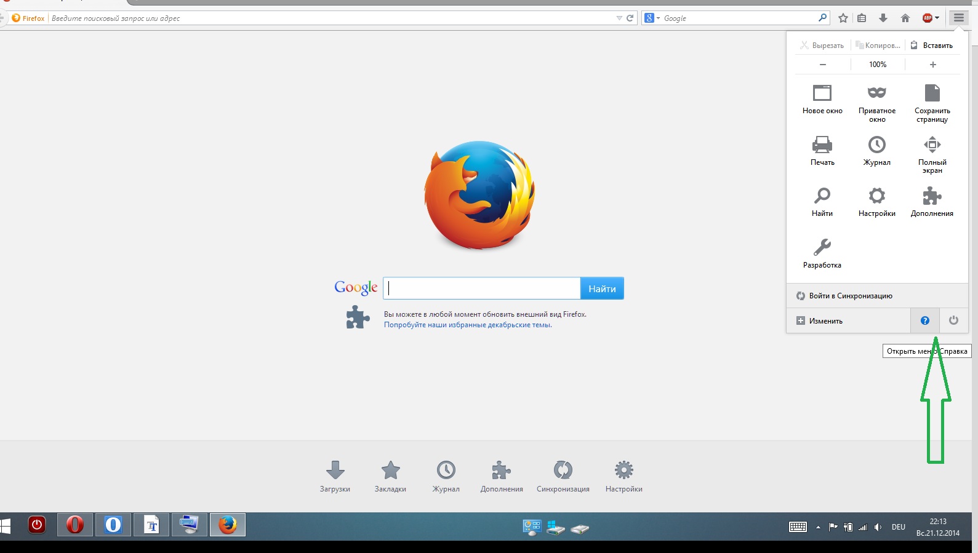Image resolution: width=978 pixels, height=553 pixels.
Task: Open Settings (Настройки) in the menu panel
Action: coord(877,202)
